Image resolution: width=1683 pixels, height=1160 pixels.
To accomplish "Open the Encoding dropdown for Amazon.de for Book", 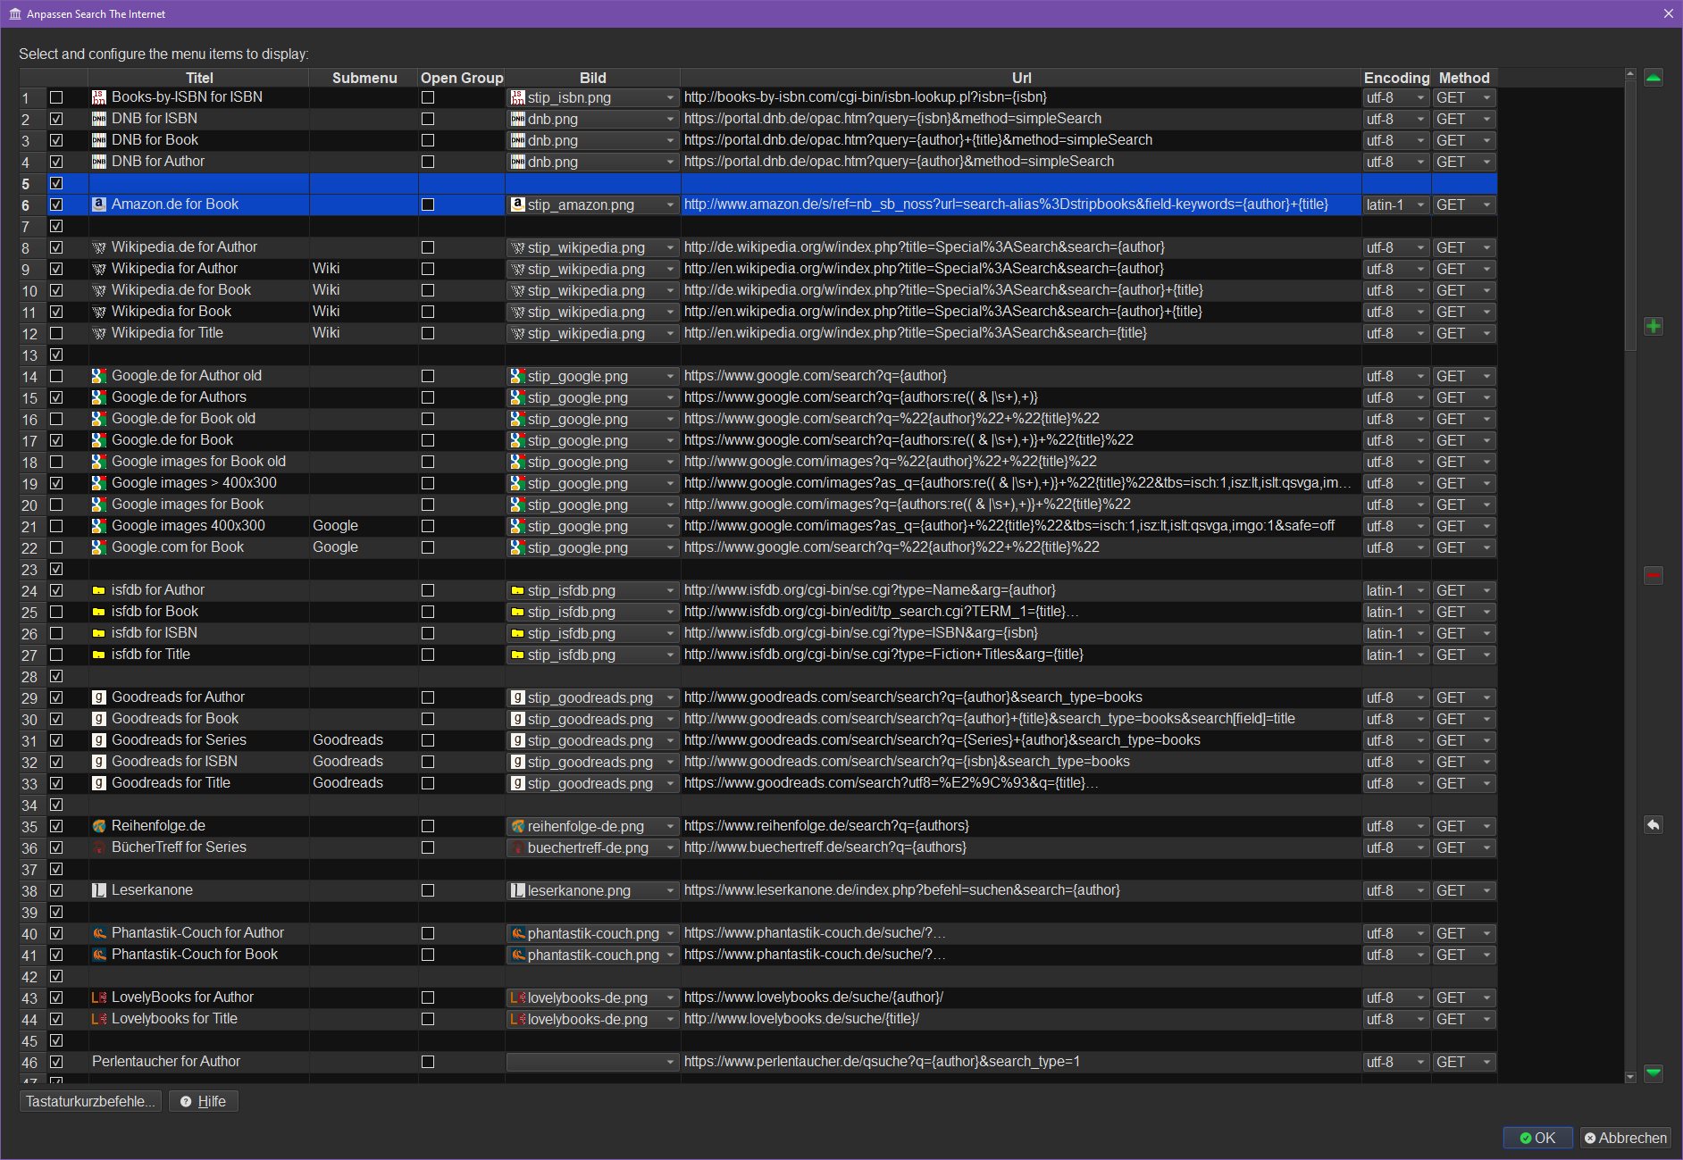I will click(1396, 204).
